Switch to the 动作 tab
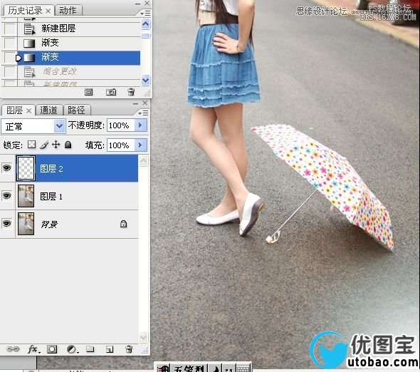 68,11
